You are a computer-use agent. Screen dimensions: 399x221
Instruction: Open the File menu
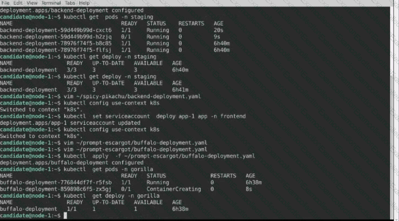(x=6, y=3)
